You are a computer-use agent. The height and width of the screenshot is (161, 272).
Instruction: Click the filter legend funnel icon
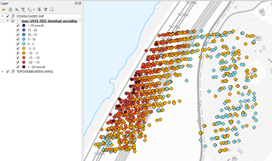pos(23,9)
